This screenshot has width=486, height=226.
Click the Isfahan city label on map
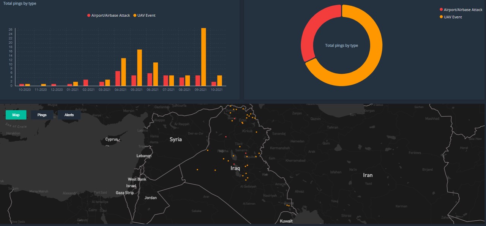336,172
